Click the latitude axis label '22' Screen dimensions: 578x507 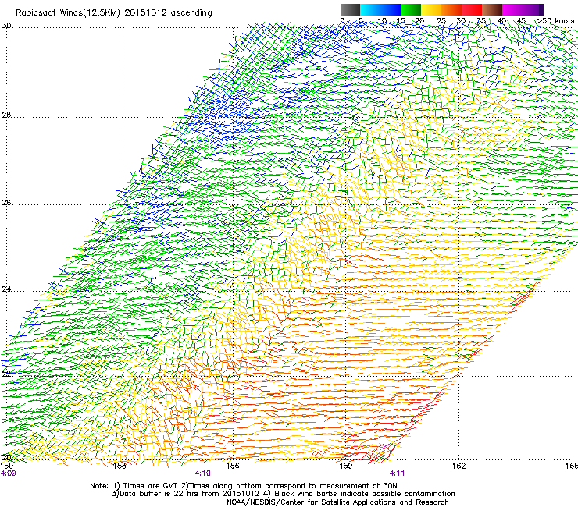point(6,374)
